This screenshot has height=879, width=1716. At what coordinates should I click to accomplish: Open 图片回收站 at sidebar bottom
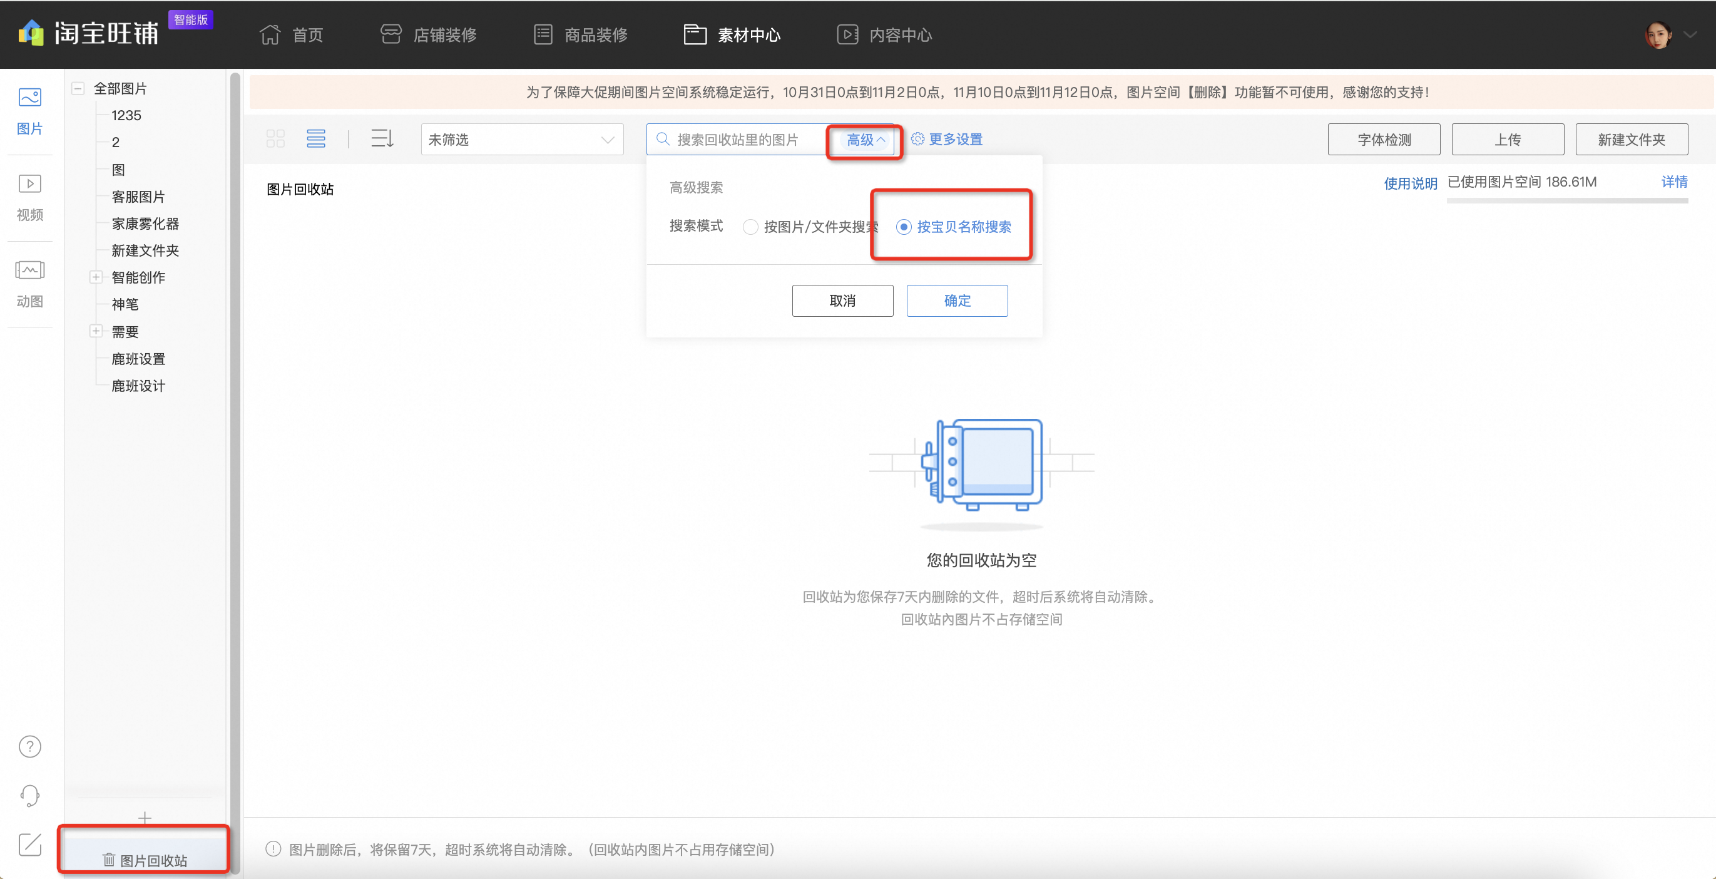[x=145, y=860]
